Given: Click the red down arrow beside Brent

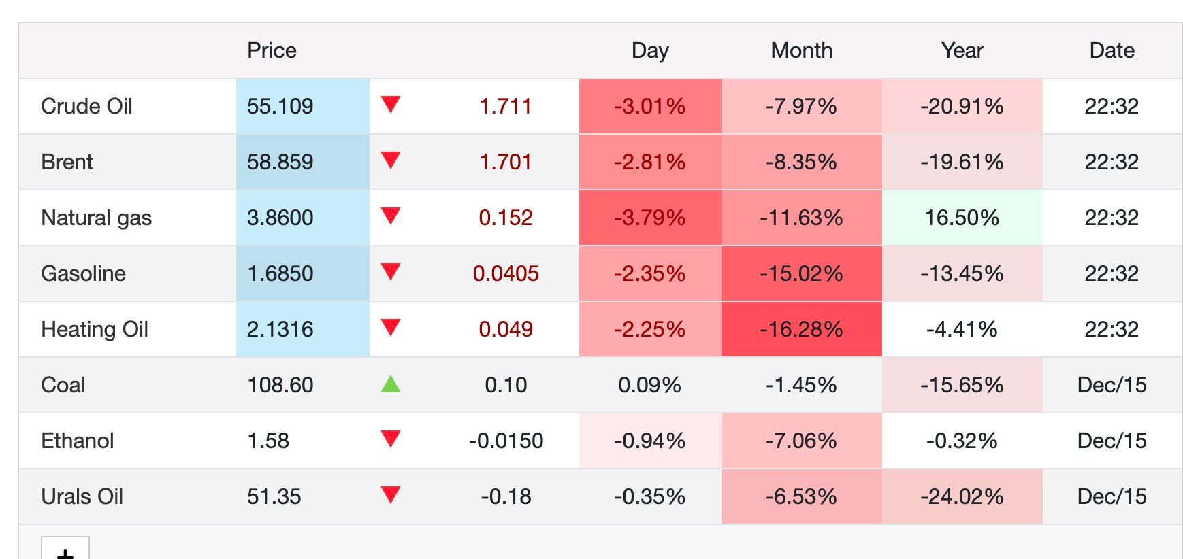Looking at the screenshot, I should click(391, 160).
